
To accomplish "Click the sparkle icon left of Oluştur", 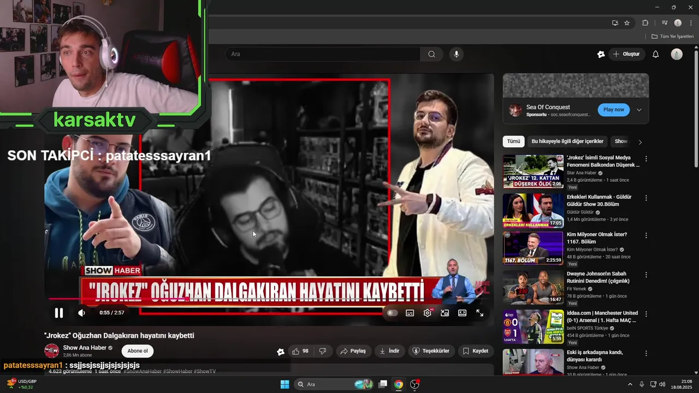I will click(601, 54).
